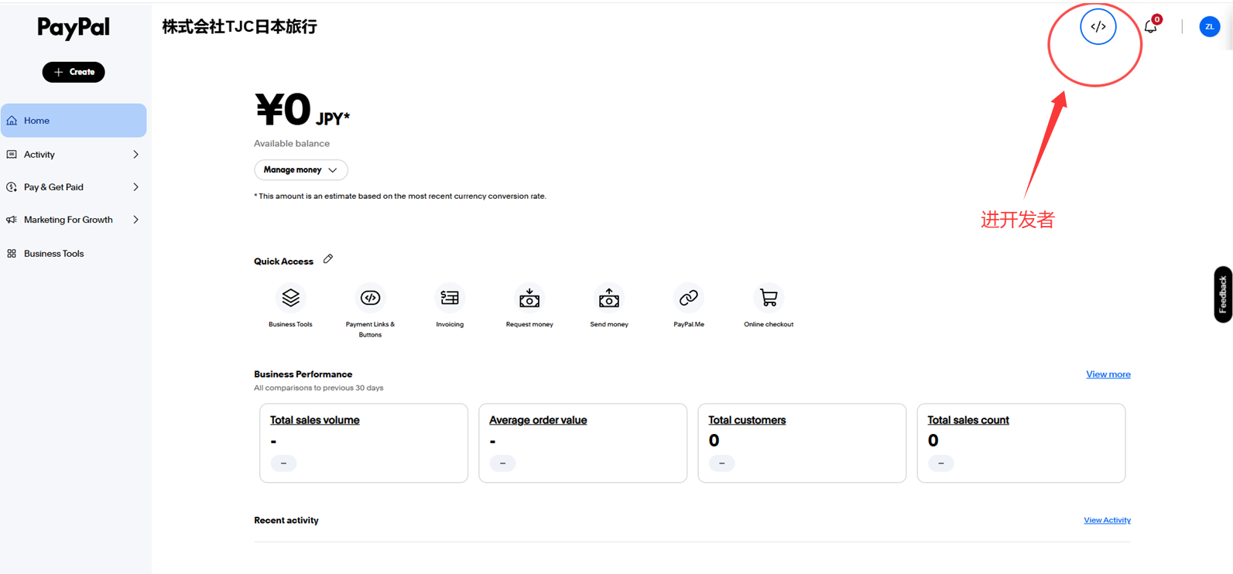Click the Send money icon
The height and width of the screenshot is (574, 1233).
pyautogui.click(x=609, y=298)
